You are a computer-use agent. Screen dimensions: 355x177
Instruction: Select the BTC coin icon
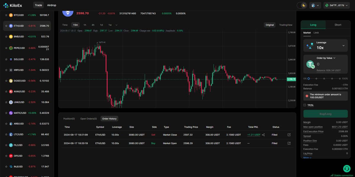pos(11,15)
